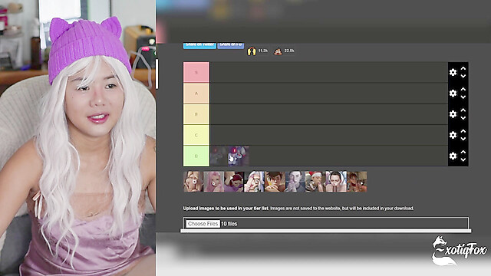Select the green D tier label
The image size is (491, 276).
click(196, 156)
